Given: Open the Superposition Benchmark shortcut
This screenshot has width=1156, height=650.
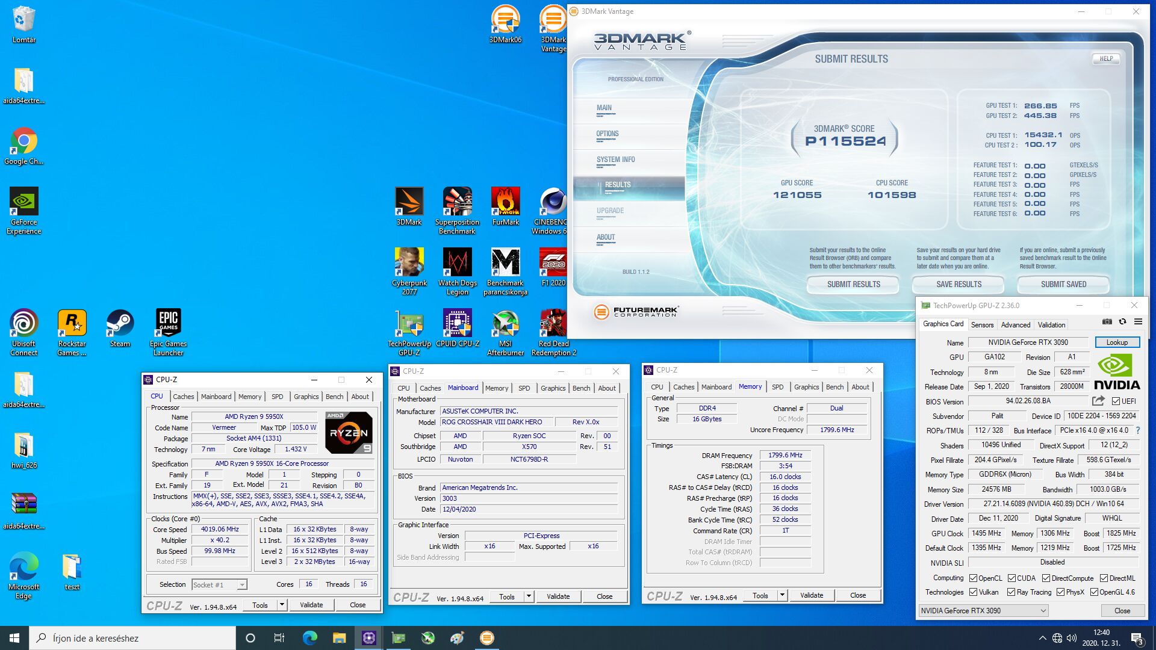Looking at the screenshot, I should coord(457,202).
